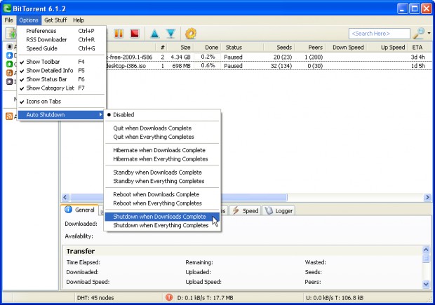This screenshot has width=435, height=305.
Task: Click the red warning icon in status bar
Action: [169, 297]
